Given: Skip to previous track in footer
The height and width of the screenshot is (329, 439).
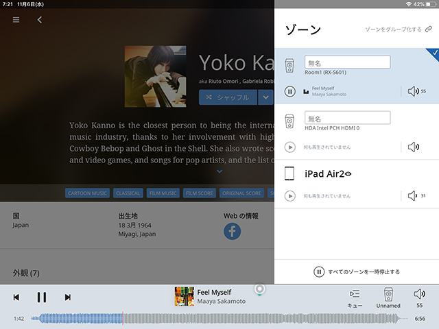Looking at the screenshot, I should tap(16, 297).
